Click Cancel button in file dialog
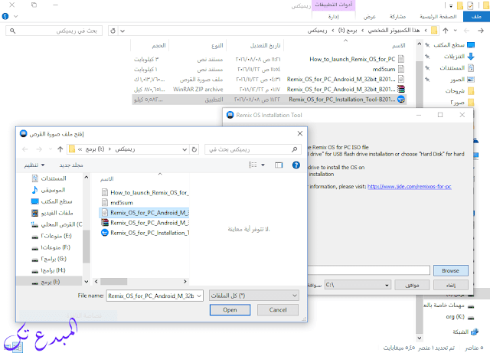The image size is (490, 353). pyautogui.click(x=277, y=310)
